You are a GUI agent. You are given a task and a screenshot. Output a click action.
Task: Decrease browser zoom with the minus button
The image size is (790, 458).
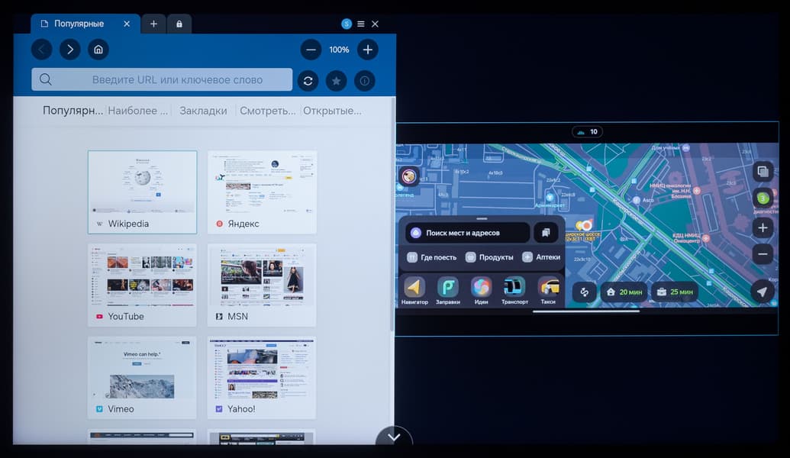(x=311, y=50)
